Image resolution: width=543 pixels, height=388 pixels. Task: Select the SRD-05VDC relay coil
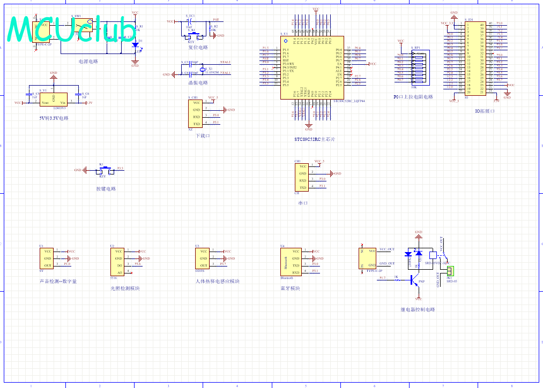click(433, 256)
